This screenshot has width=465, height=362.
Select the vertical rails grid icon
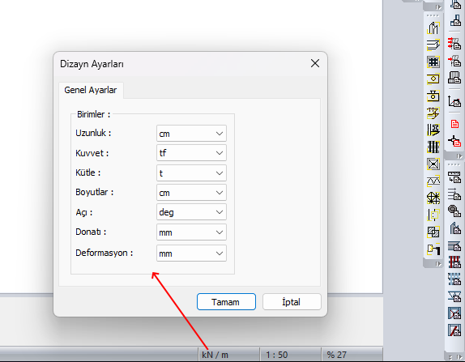(x=433, y=147)
